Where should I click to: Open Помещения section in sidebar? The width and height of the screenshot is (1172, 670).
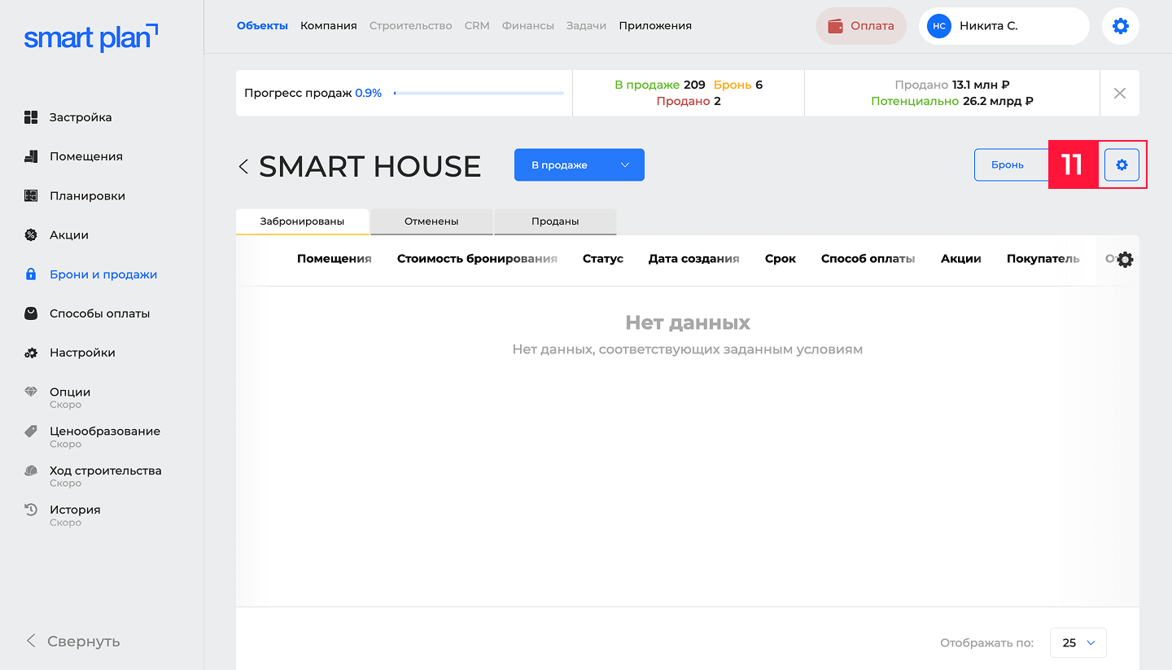coord(86,156)
